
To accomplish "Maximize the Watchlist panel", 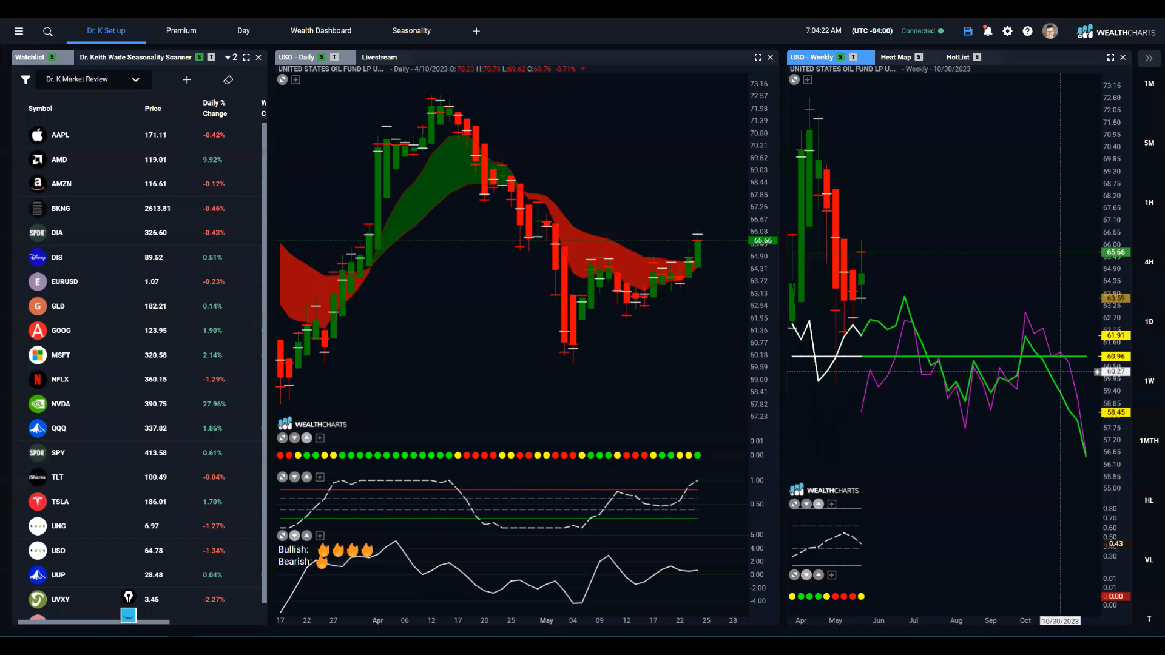I will (x=246, y=57).
